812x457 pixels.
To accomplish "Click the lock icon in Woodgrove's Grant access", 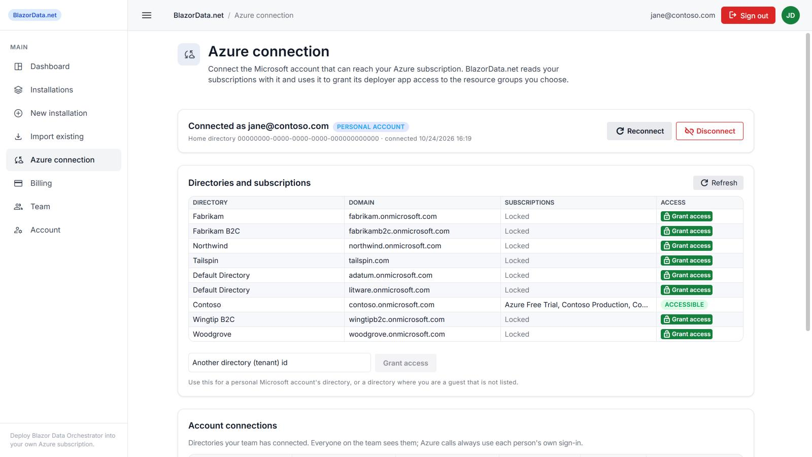I will (x=667, y=334).
